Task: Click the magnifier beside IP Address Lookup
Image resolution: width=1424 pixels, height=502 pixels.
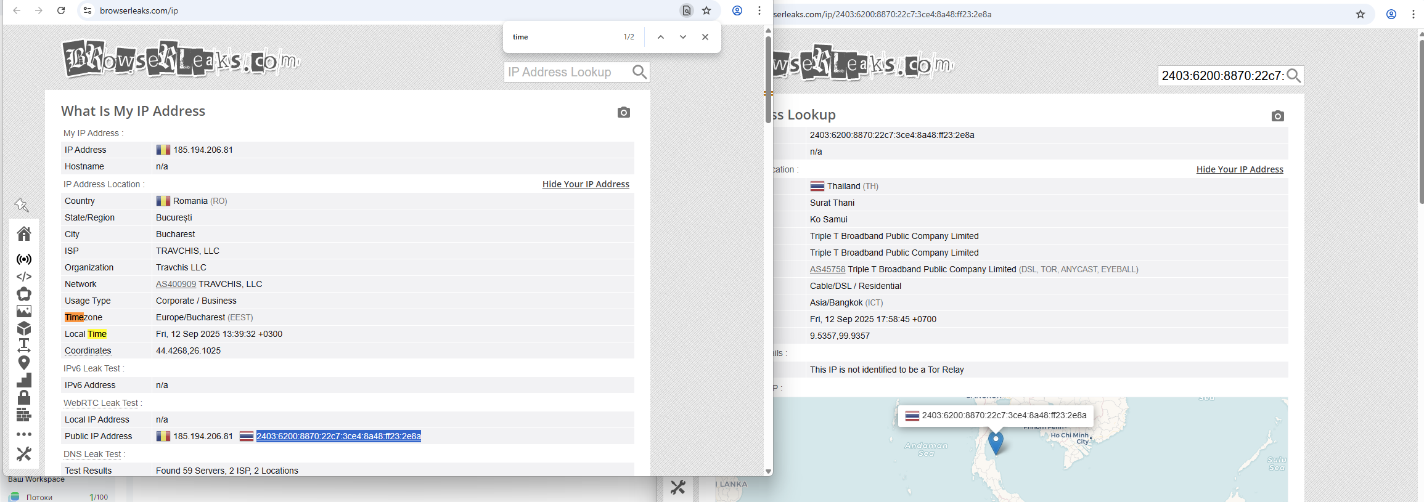Action: pos(640,72)
